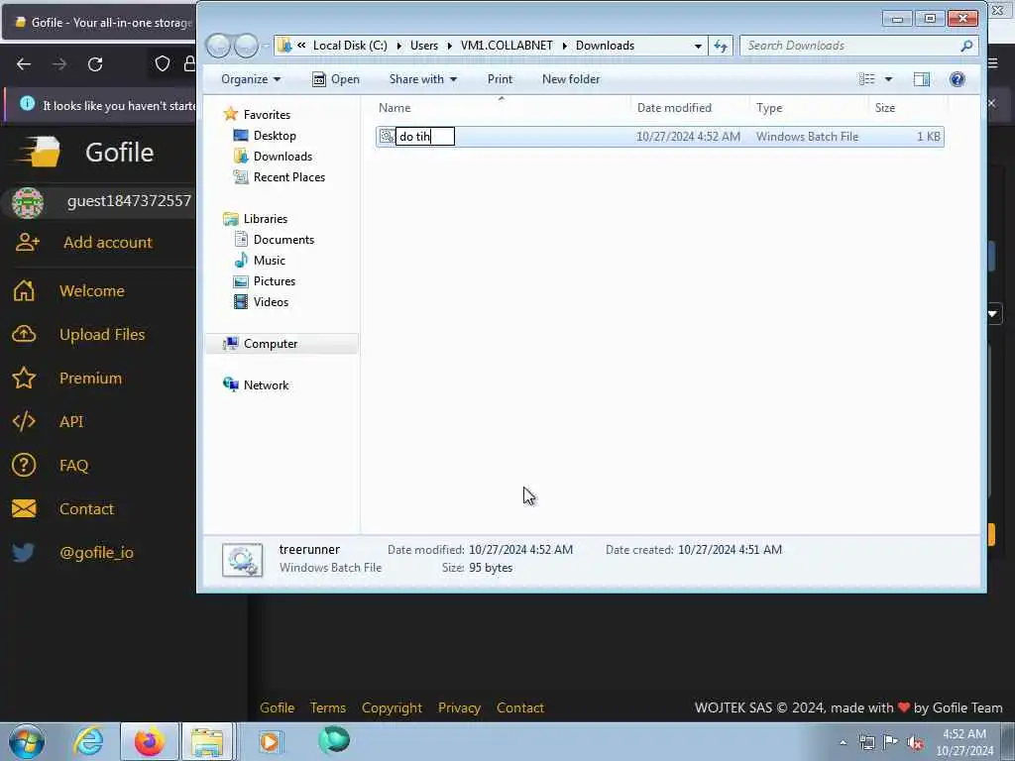
Task: Open the Contact link in page footer
Action: (519, 707)
